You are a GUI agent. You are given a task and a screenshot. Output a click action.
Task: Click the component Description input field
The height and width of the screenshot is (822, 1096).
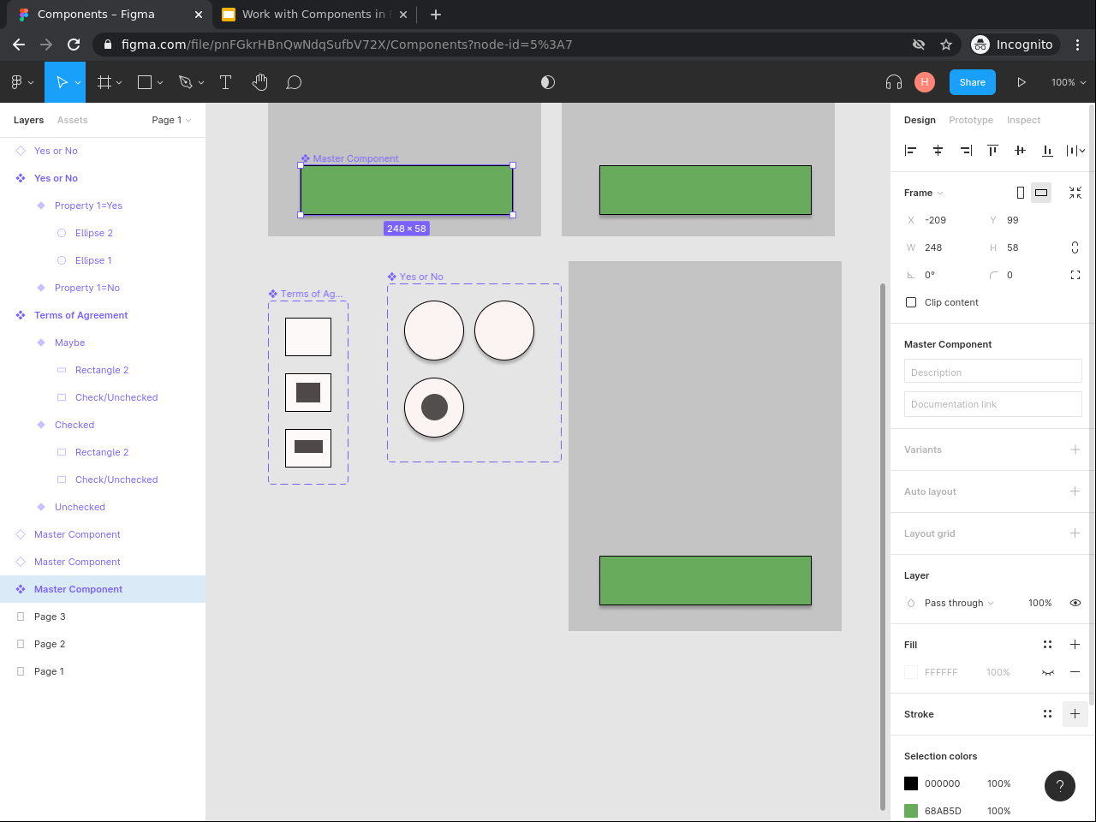click(992, 372)
